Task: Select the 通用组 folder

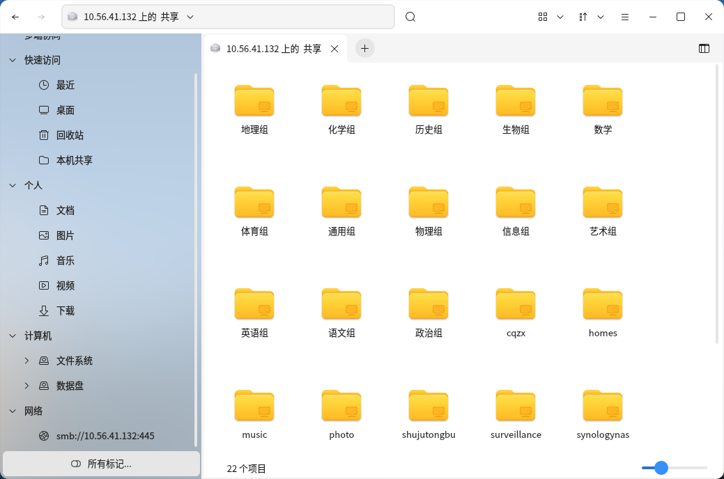Action: point(341,211)
